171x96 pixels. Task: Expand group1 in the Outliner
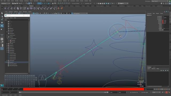[7, 37]
